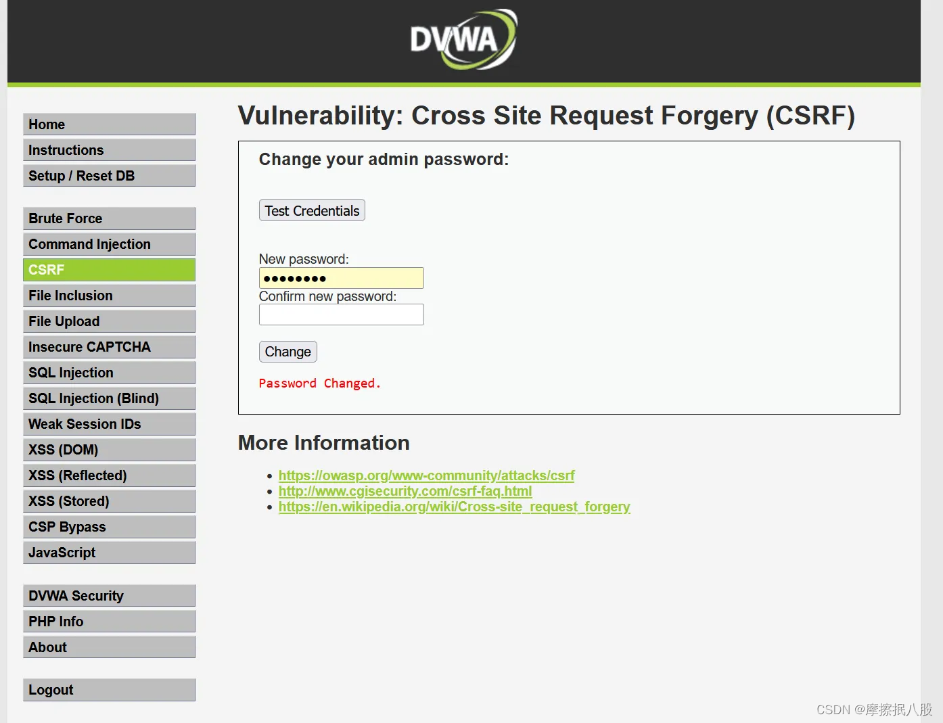Open the Instructions page

pyautogui.click(x=108, y=149)
